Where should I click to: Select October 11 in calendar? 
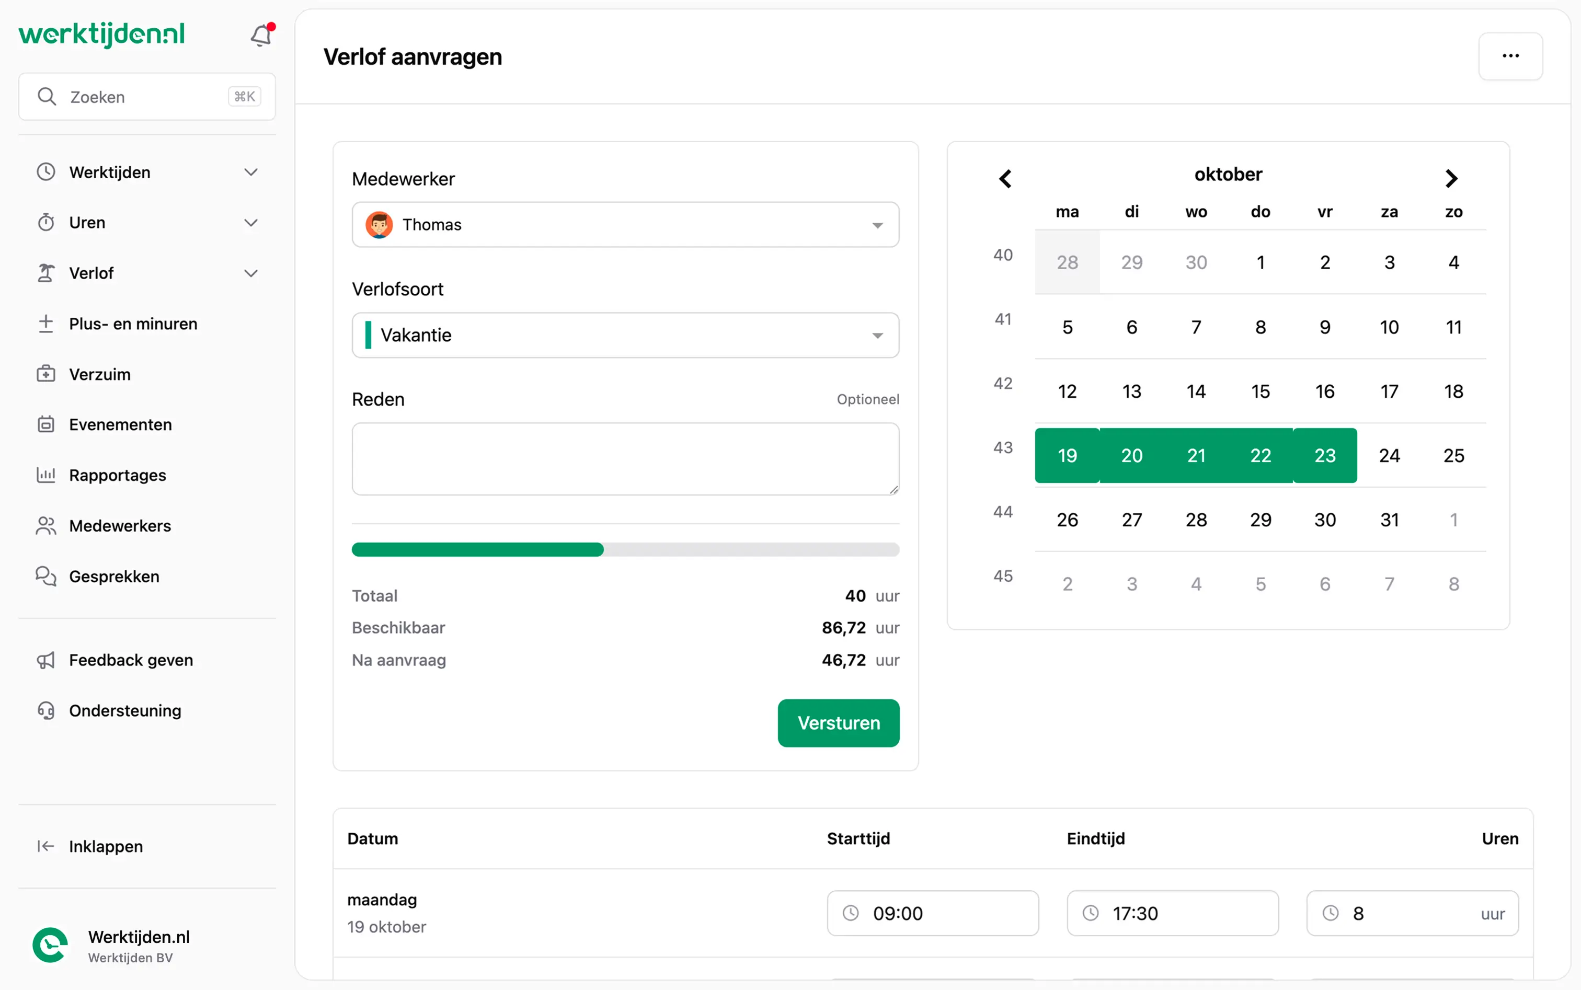click(x=1453, y=327)
